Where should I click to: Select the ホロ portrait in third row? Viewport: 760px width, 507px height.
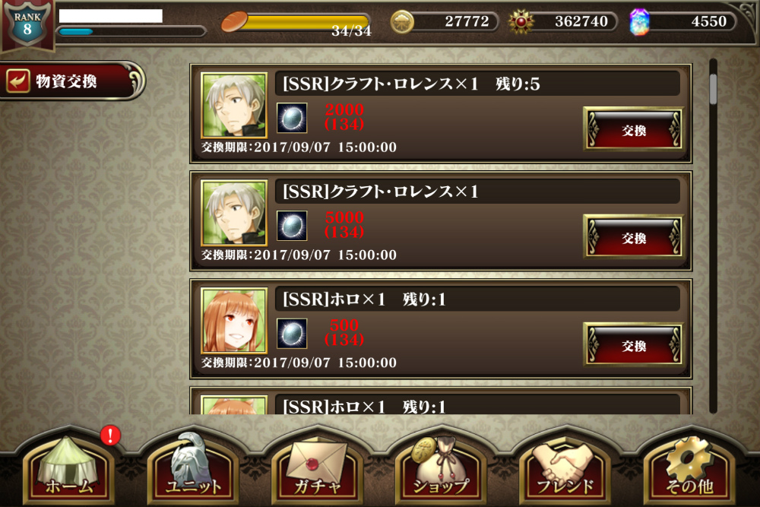point(234,321)
